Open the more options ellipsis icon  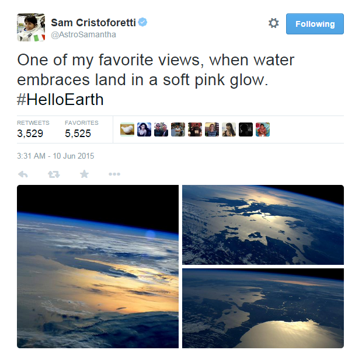click(x=114, y=174)
